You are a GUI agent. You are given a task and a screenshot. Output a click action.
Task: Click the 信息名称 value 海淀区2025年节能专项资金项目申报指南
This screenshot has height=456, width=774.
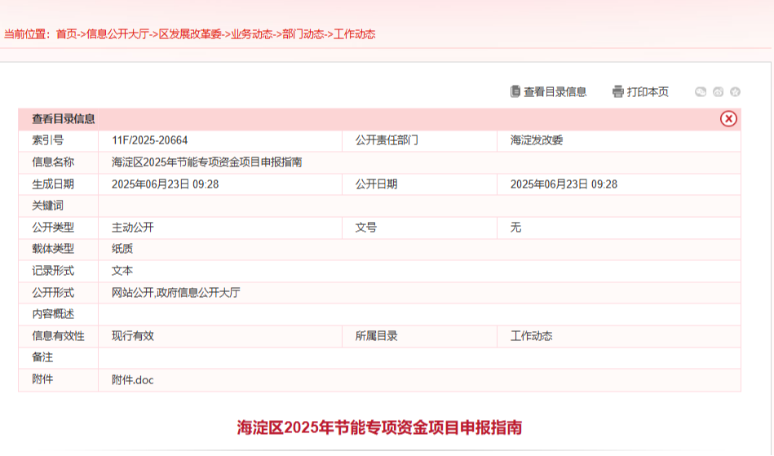point(207,162)
